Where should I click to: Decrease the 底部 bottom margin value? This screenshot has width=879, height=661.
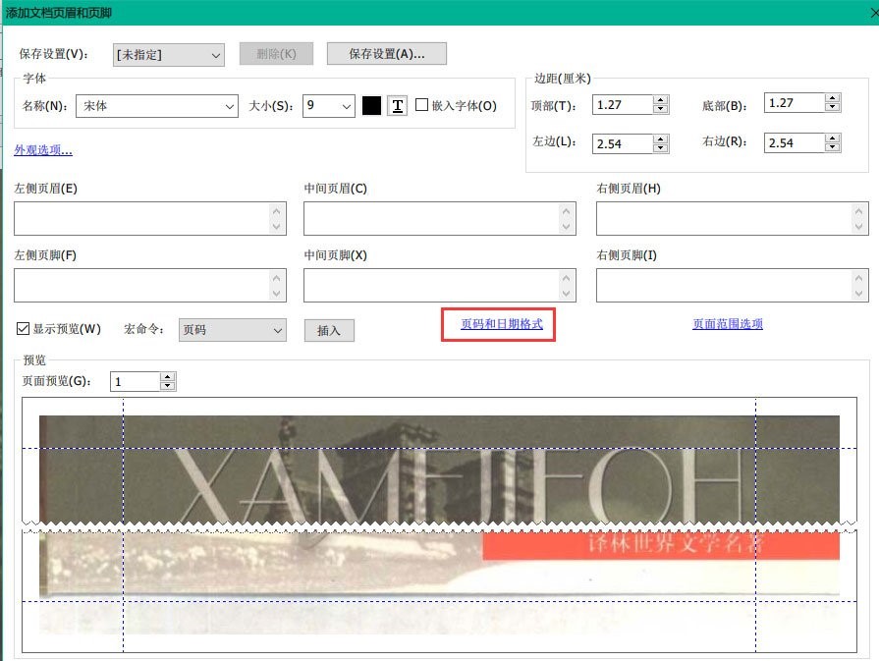[x=834, y=105]
